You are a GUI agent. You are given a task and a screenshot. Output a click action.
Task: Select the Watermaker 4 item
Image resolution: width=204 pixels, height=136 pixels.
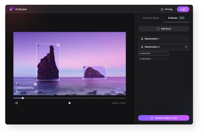point(153,59)
